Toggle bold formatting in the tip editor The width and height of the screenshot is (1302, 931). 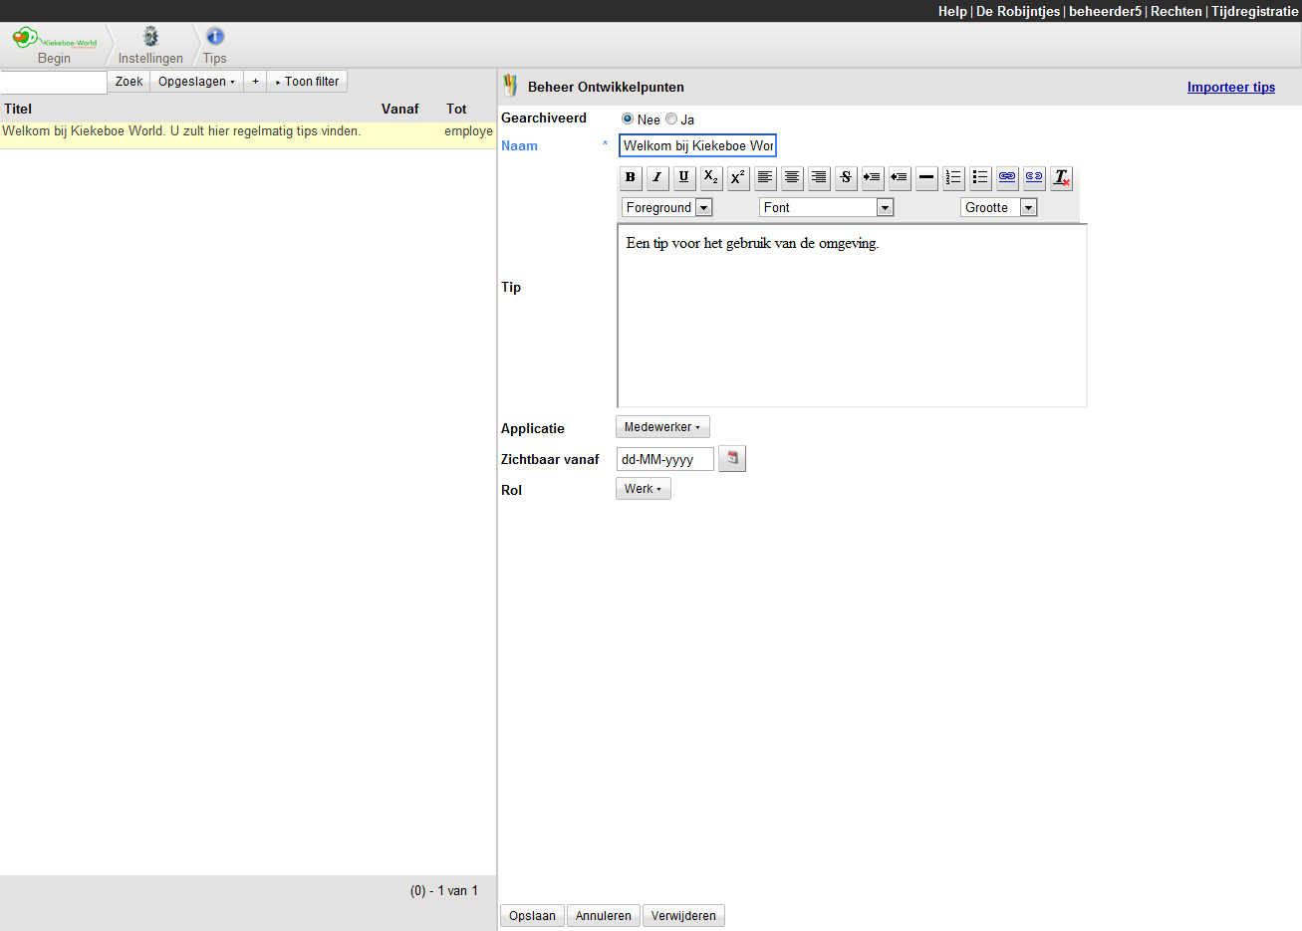pyautogui.click(x=630, y=177)
